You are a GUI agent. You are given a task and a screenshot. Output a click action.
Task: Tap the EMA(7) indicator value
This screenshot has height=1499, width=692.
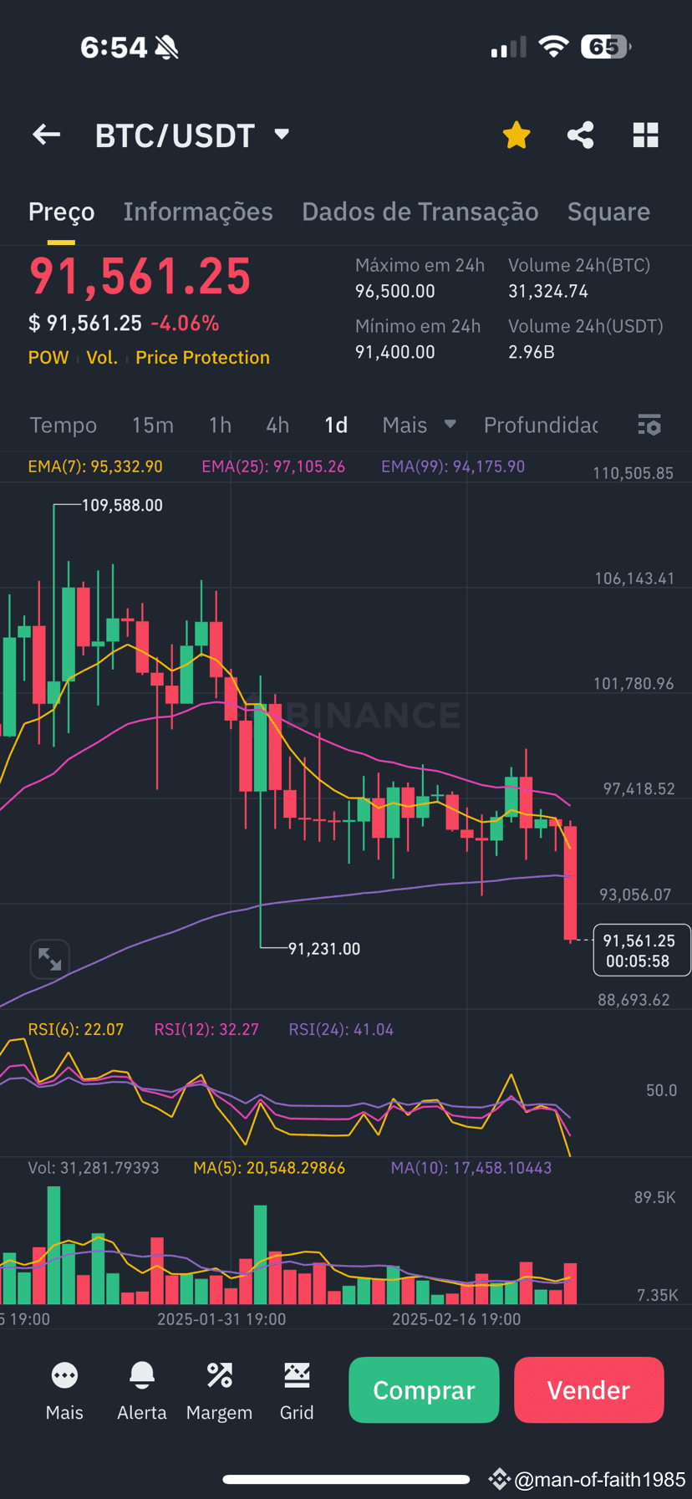point(95,467)
